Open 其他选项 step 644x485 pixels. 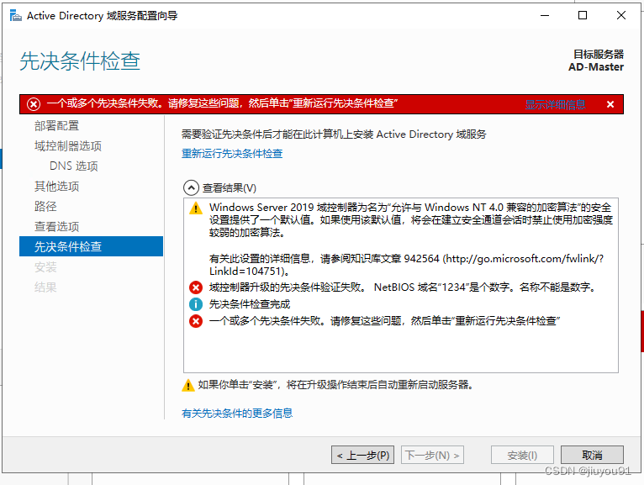[56, 186]
